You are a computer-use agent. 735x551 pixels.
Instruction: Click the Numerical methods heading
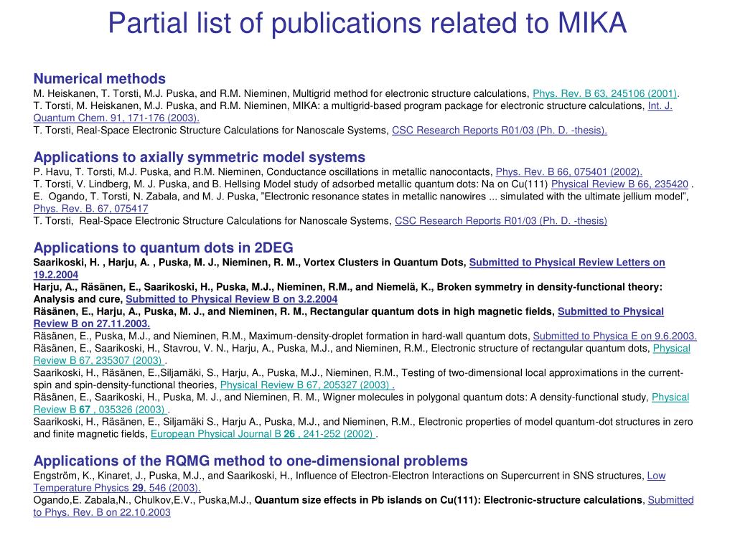[99, 78]
